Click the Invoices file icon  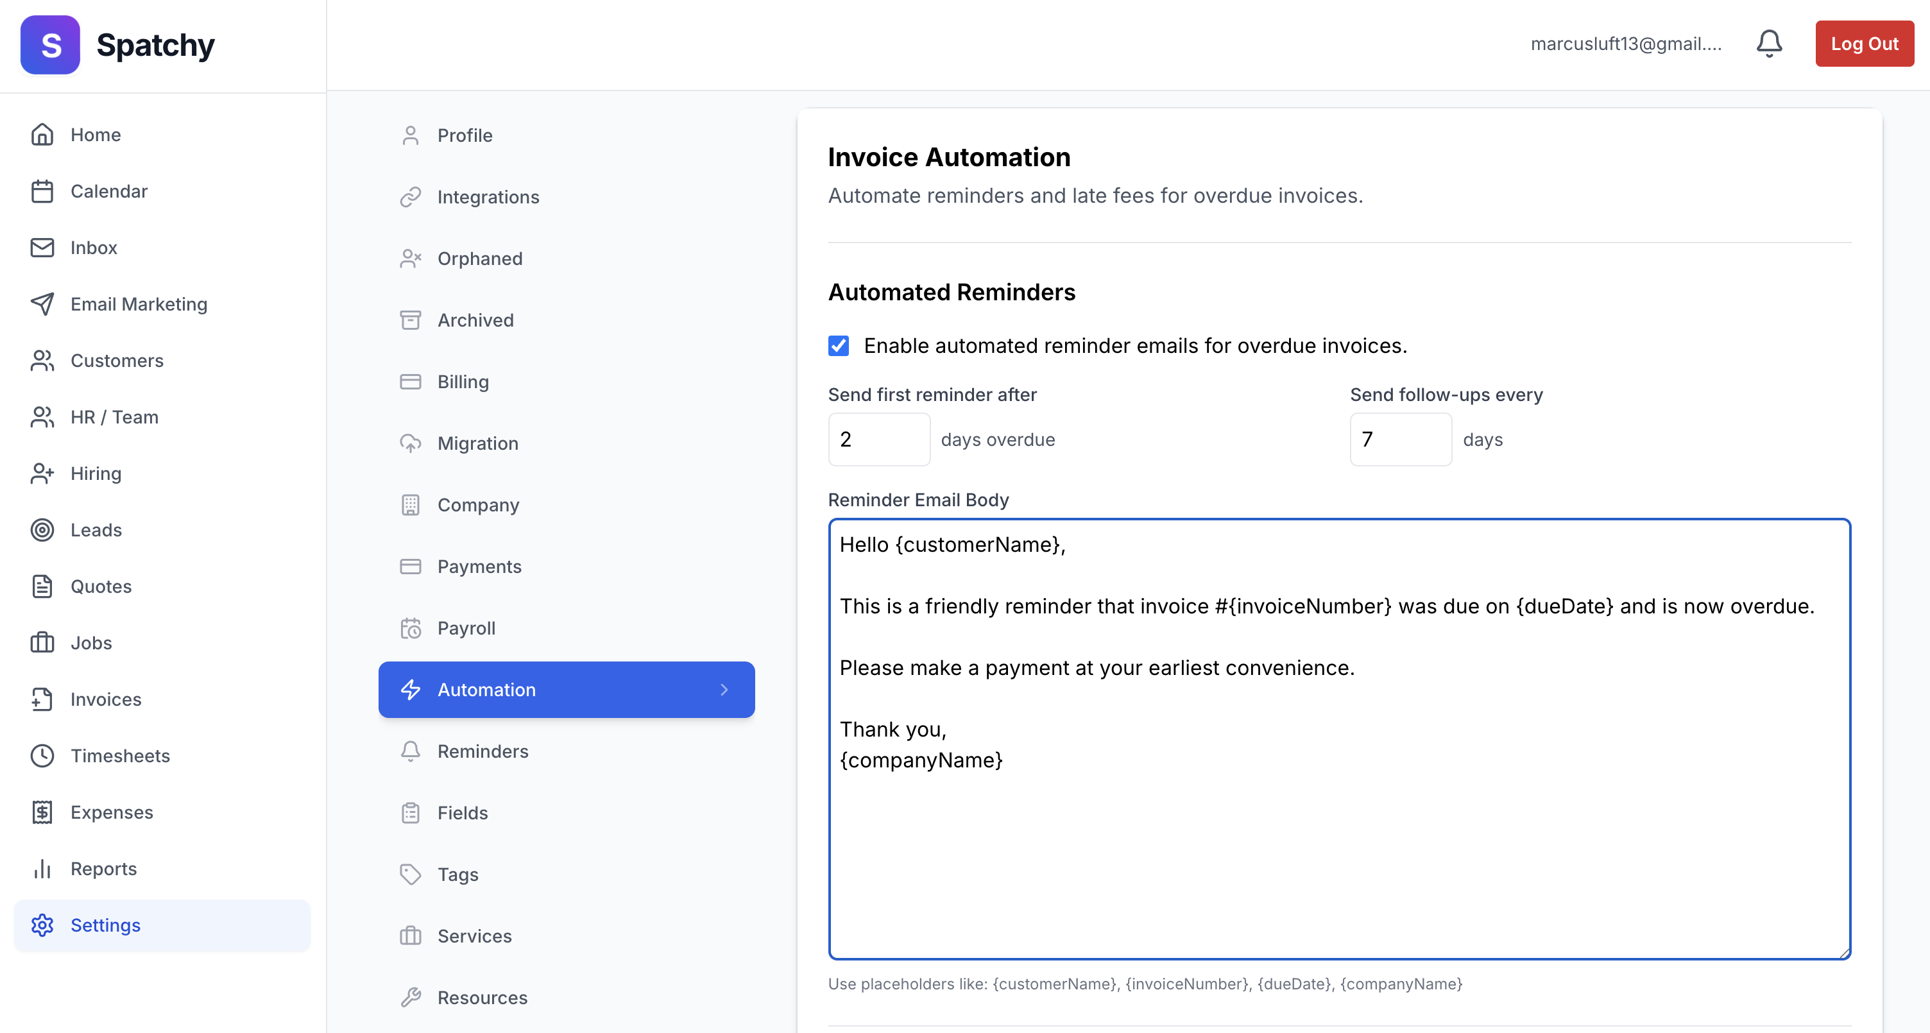[x=43, y=699]
